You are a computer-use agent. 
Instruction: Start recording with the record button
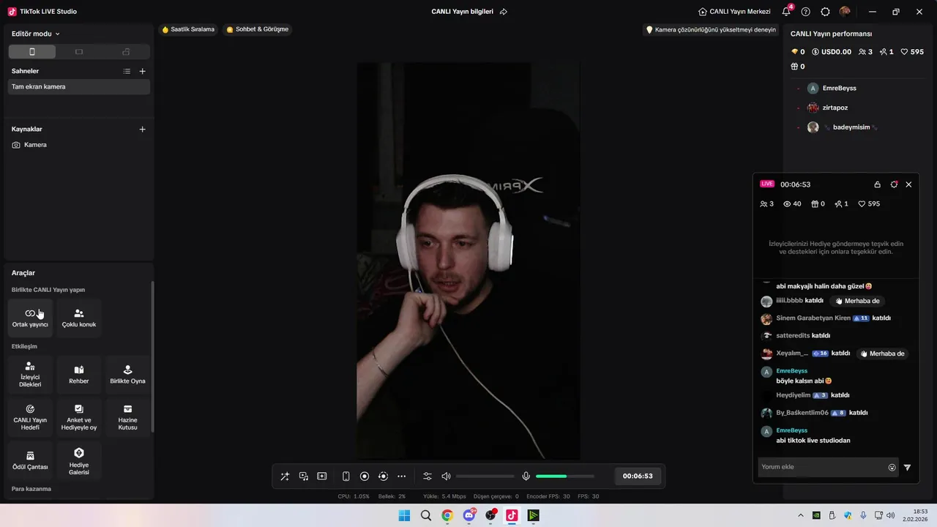[365, 476]
